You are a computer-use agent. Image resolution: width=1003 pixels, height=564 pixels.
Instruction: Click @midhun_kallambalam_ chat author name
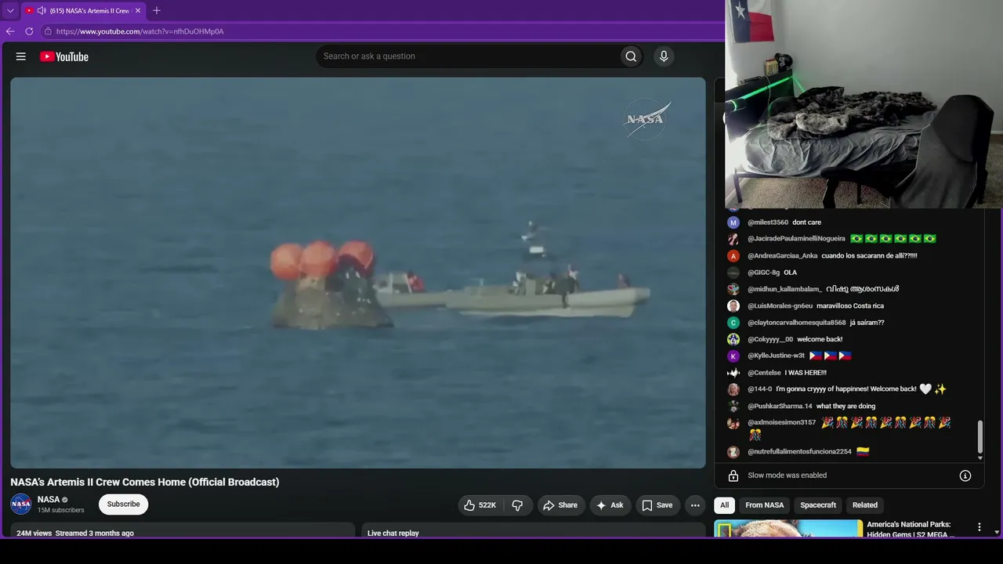784,289
